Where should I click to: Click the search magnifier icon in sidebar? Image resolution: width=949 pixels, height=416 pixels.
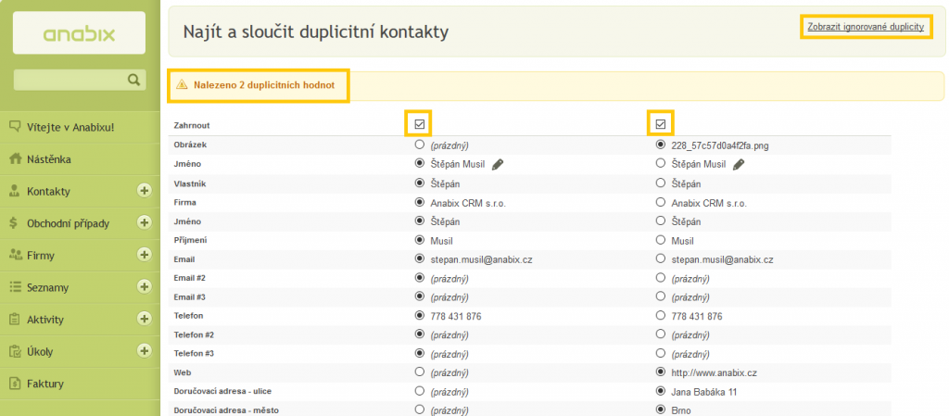133,80
